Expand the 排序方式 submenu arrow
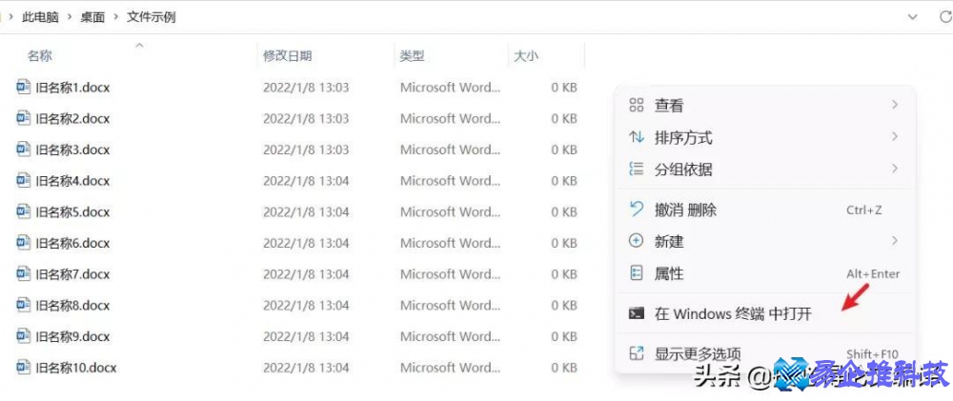Screen dimensions: 953x401 click(895, 137)
